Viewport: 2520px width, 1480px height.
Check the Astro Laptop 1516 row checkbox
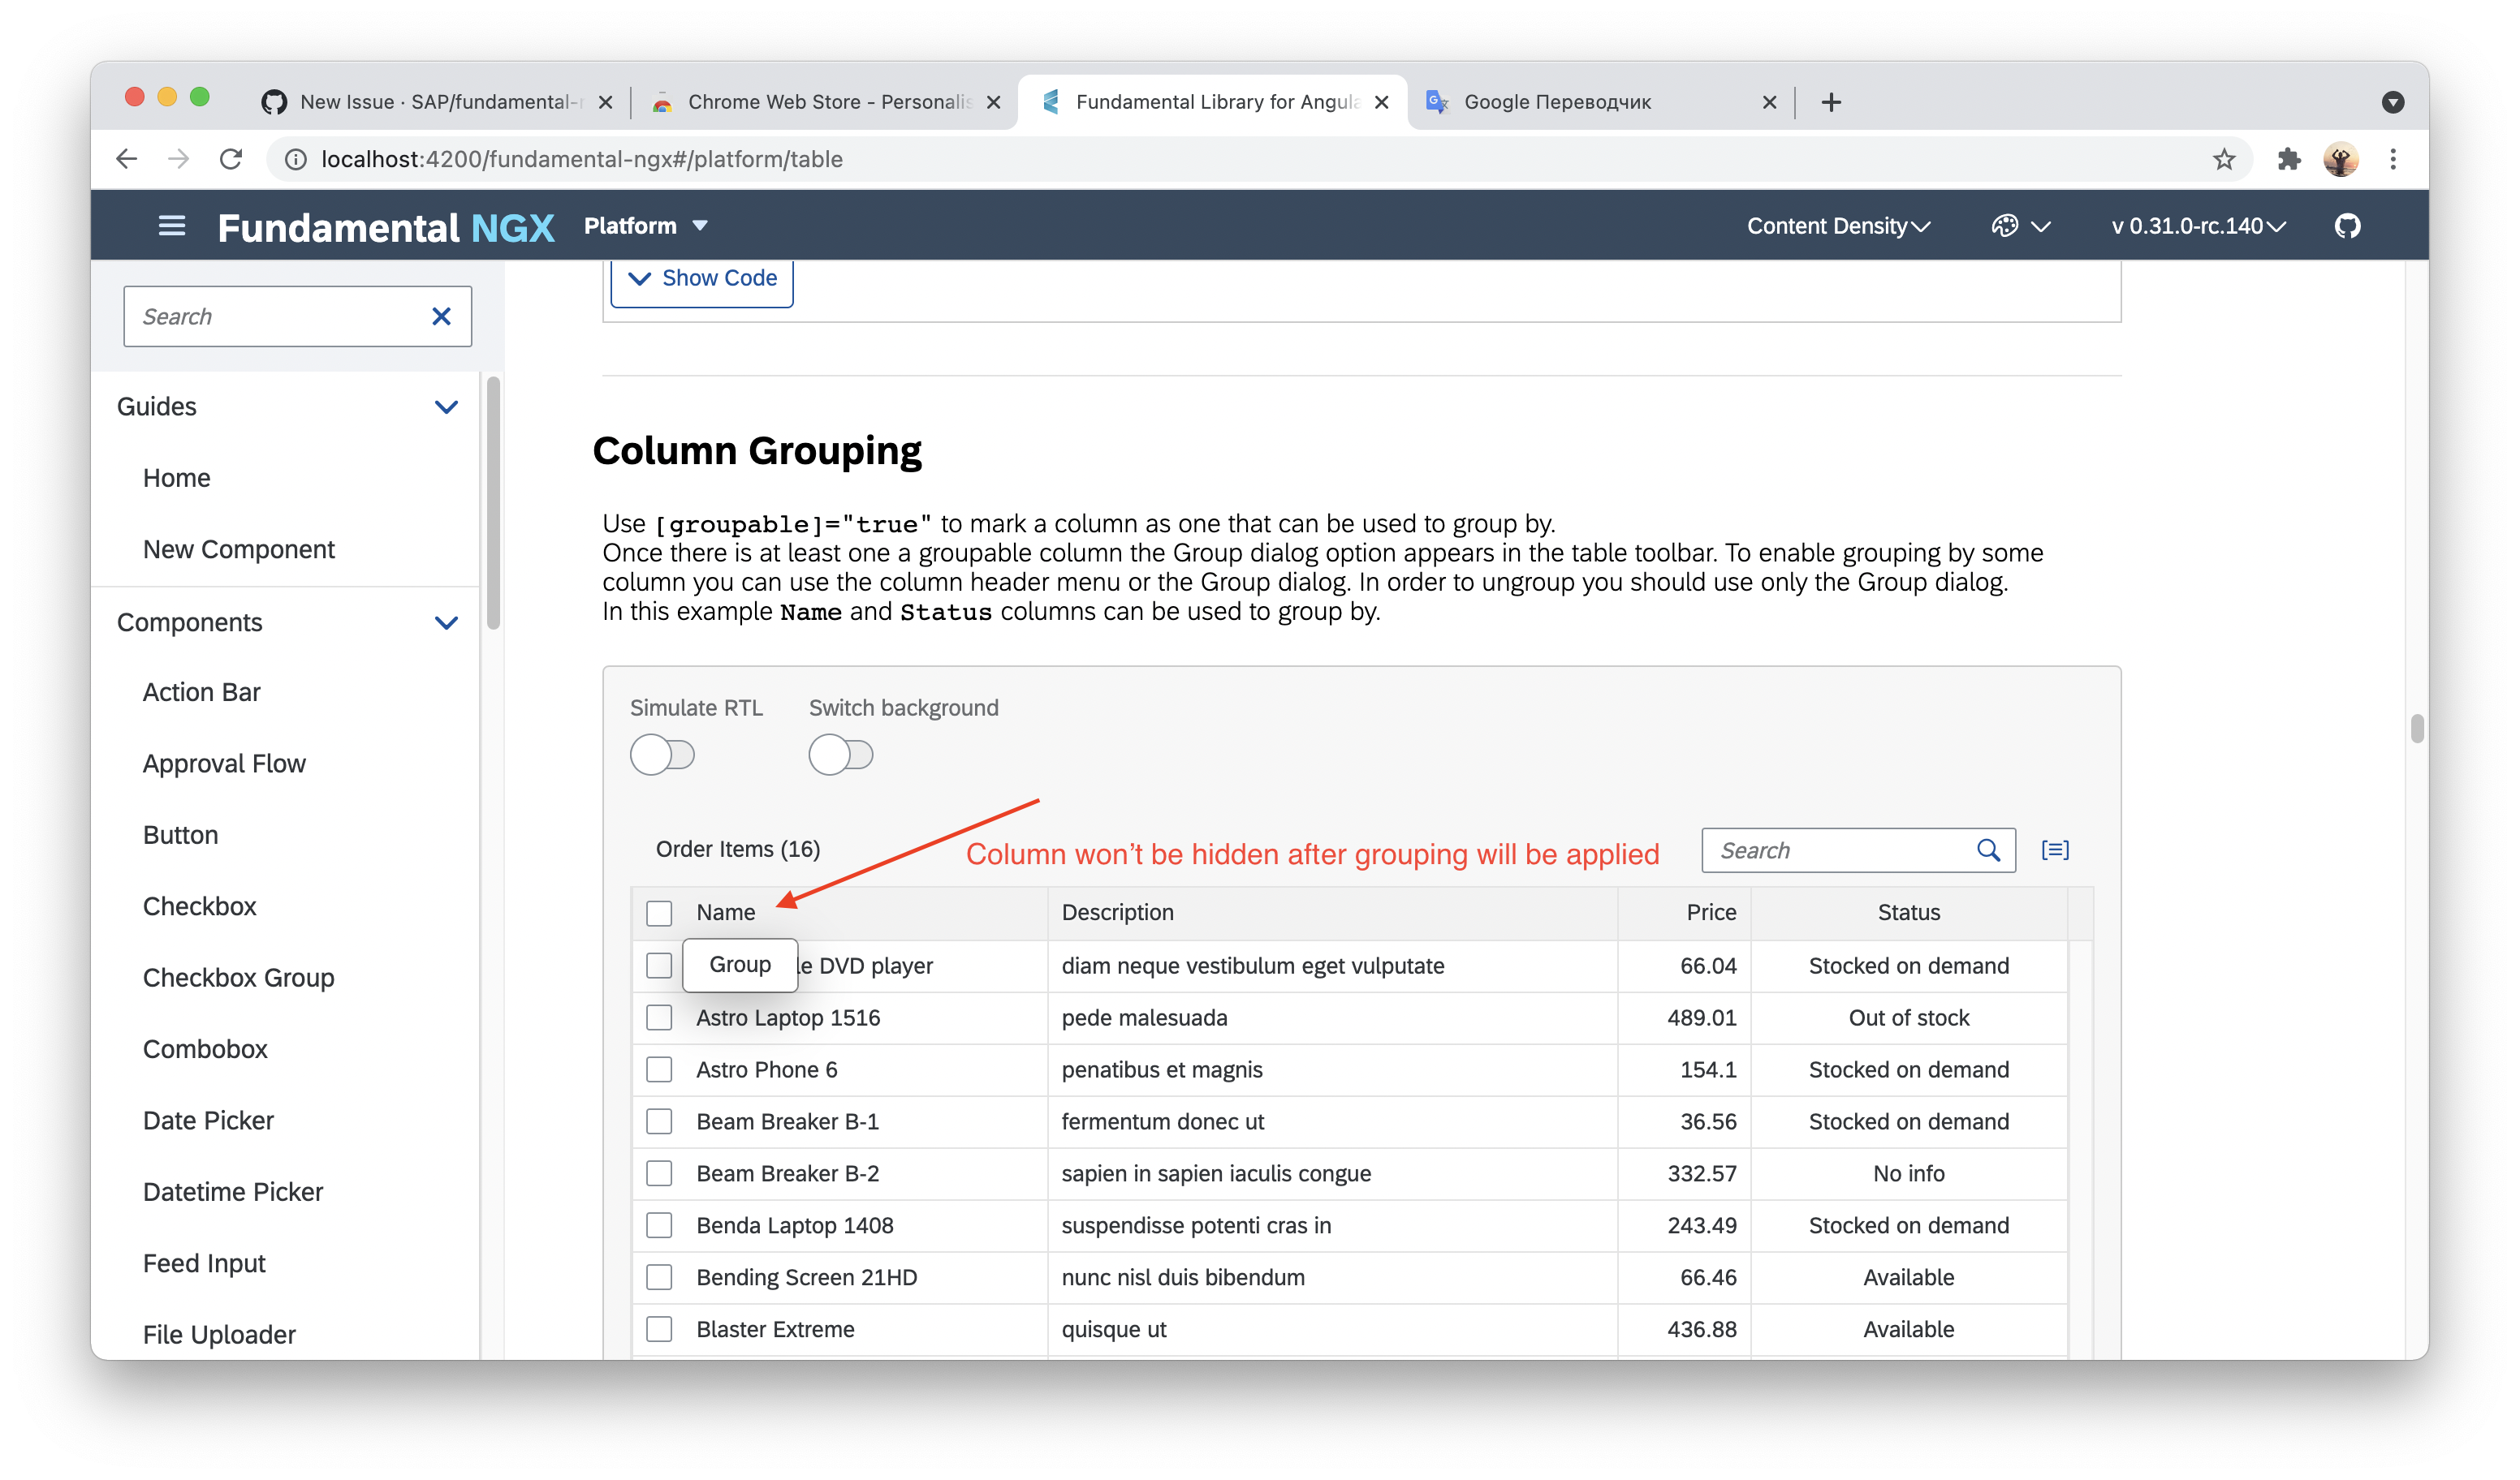click(659, 1017)
